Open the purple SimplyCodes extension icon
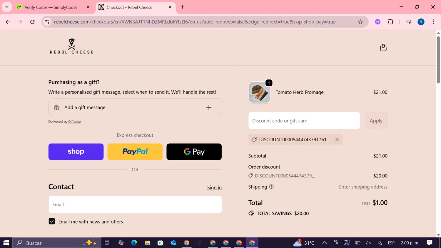The image size is (441, 248). tap(378, 22)
